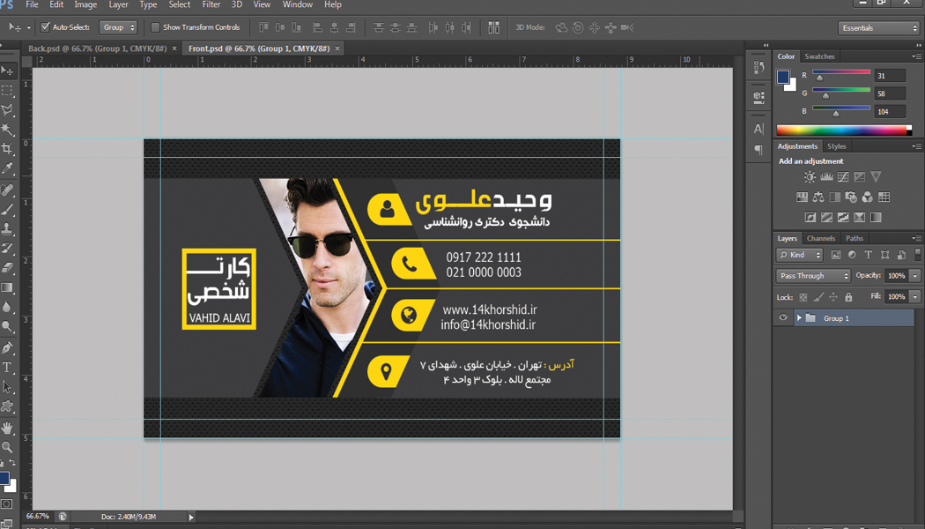Viewport: 925px width, 529px height.
Task: Select the Crop tool
Action: click(7, 150)
